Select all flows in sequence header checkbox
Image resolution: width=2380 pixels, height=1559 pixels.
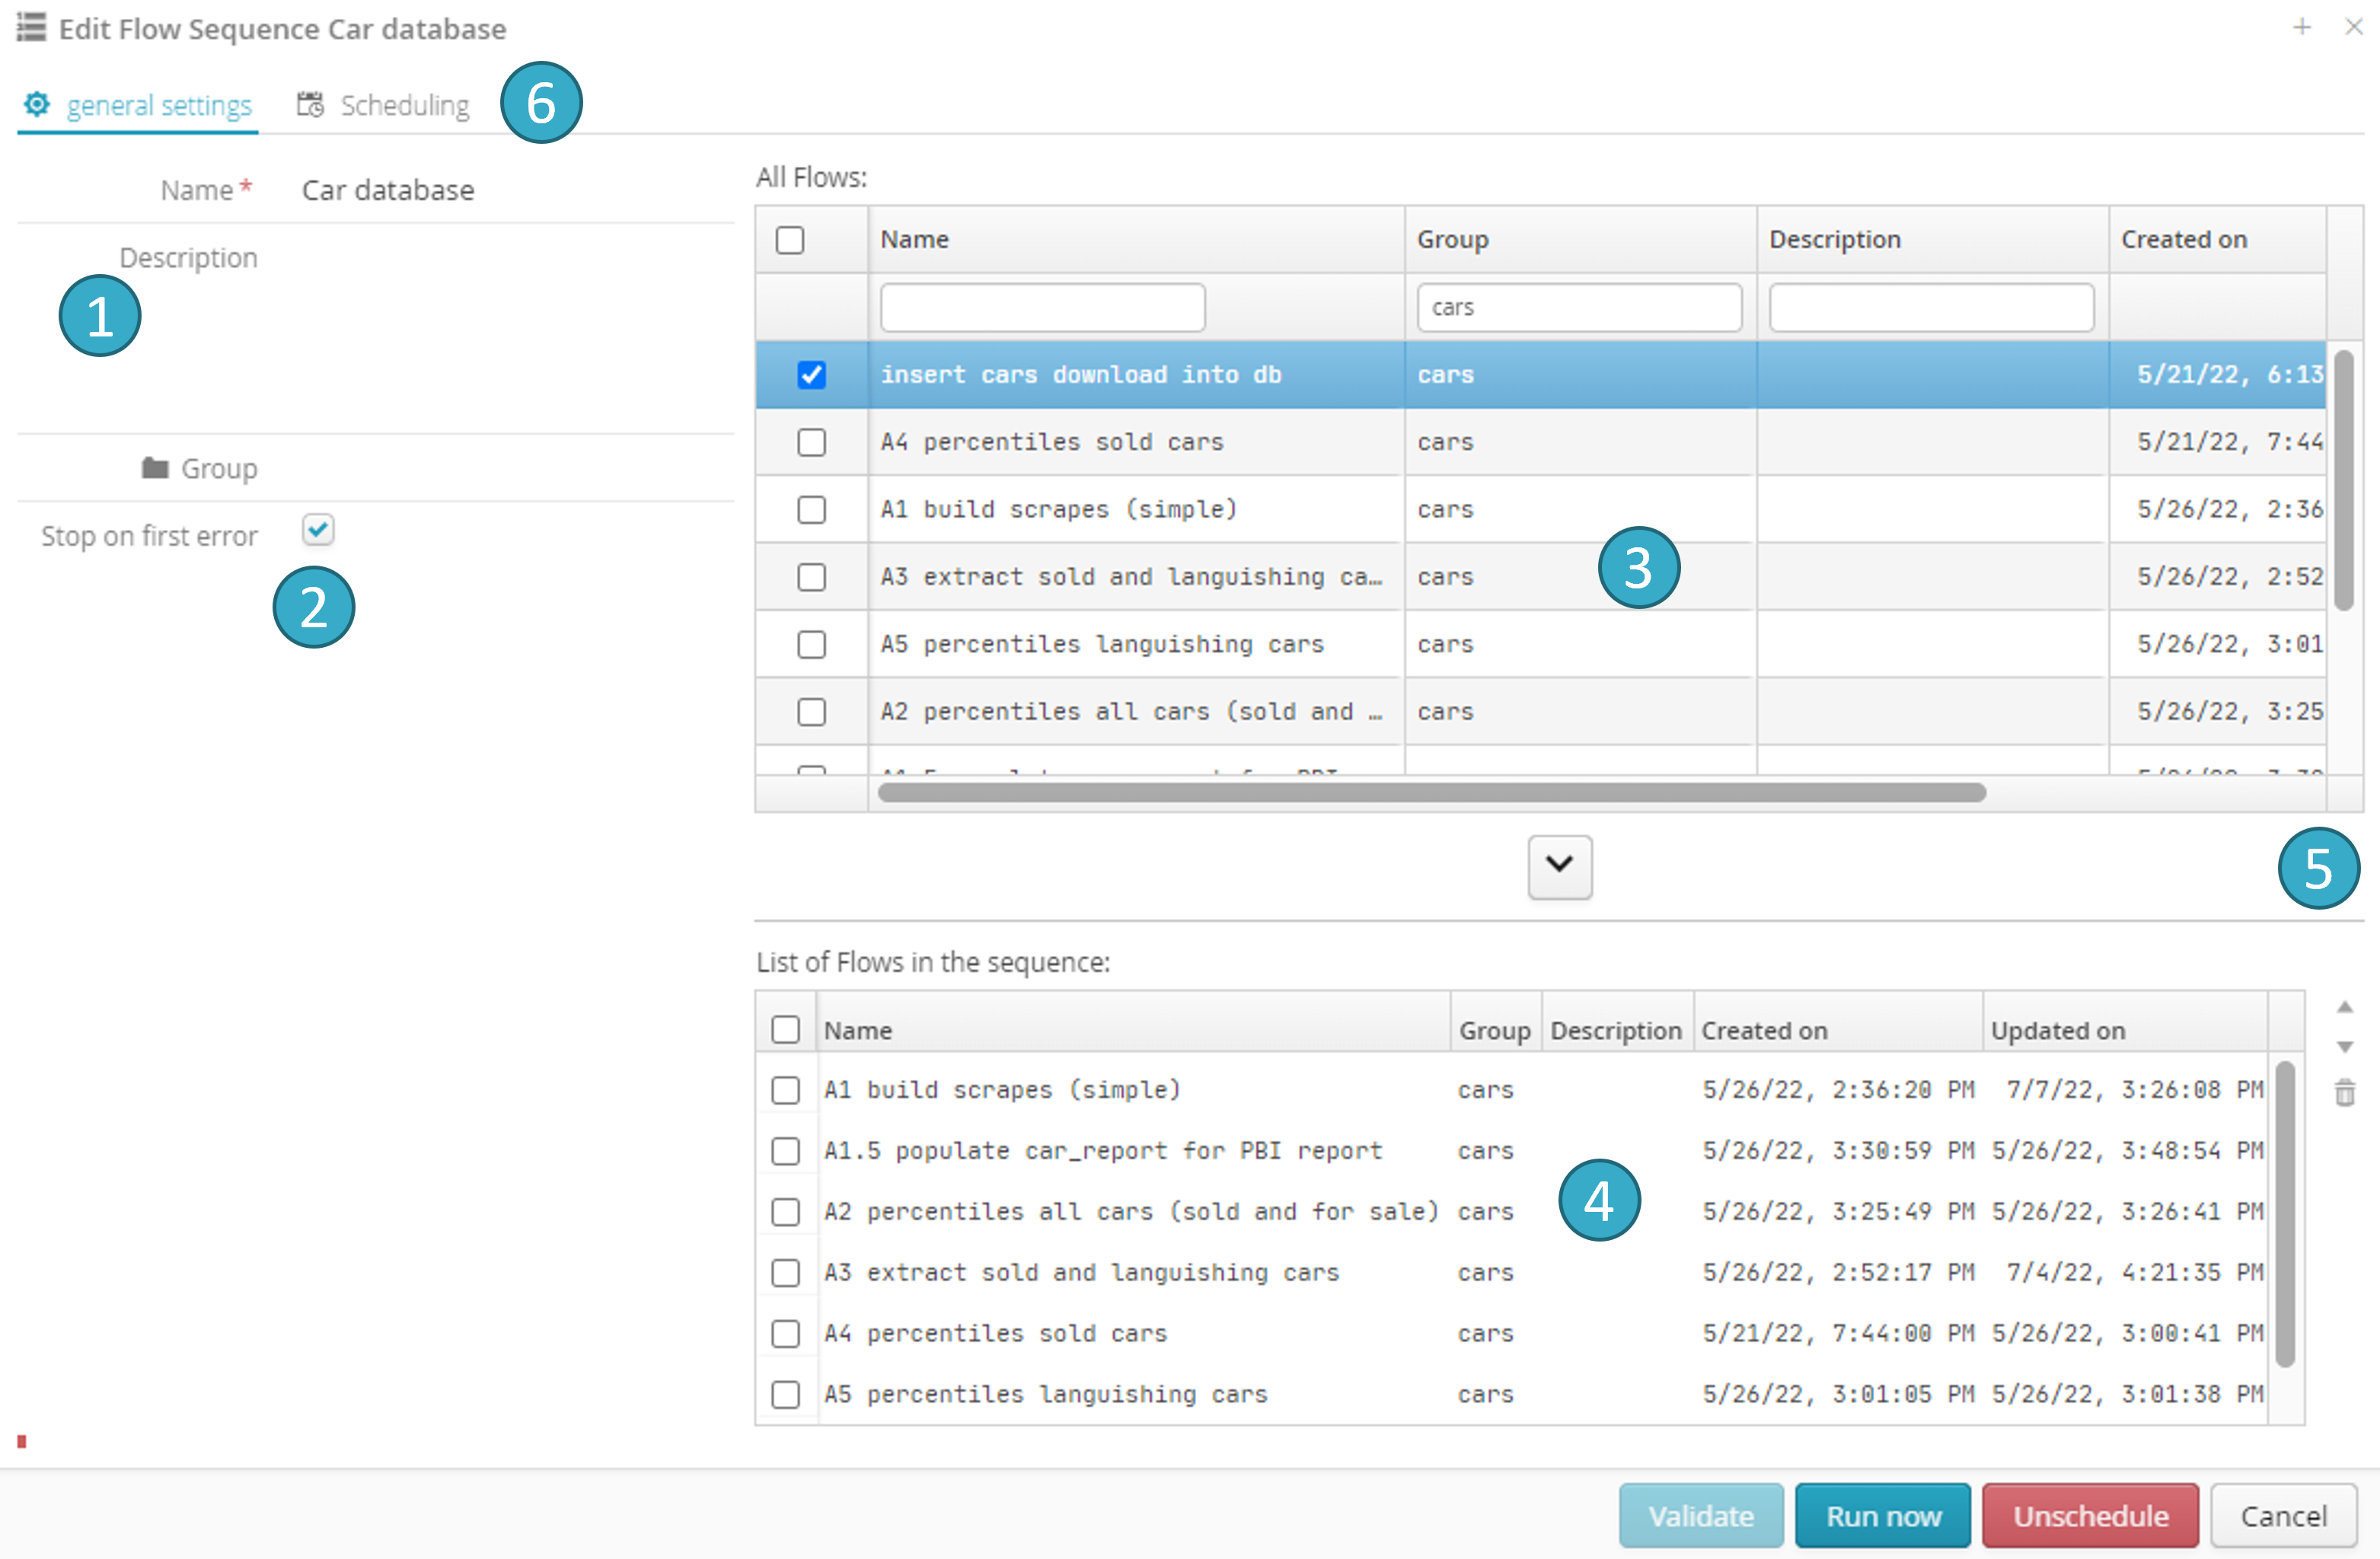786,1029
